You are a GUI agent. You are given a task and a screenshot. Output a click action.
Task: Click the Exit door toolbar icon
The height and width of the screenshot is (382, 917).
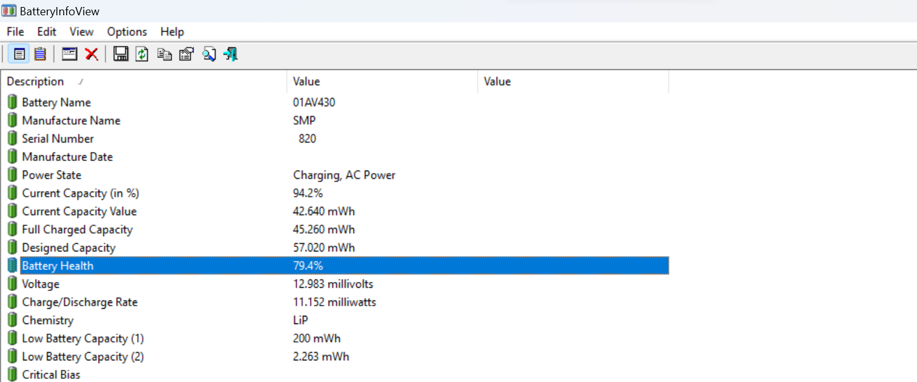[x=230, y=54]
